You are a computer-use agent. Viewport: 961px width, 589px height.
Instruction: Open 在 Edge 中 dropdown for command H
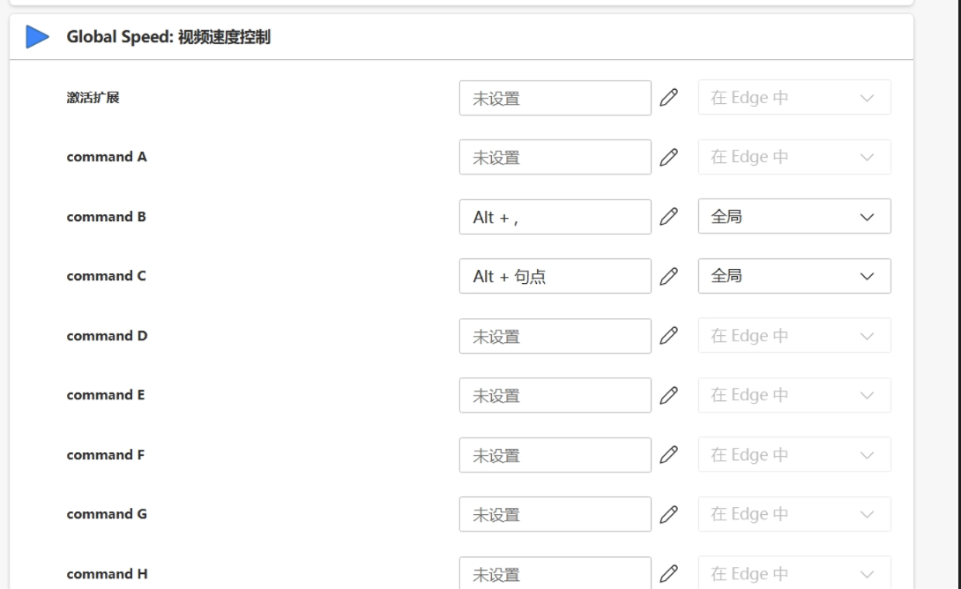[794, 572]
